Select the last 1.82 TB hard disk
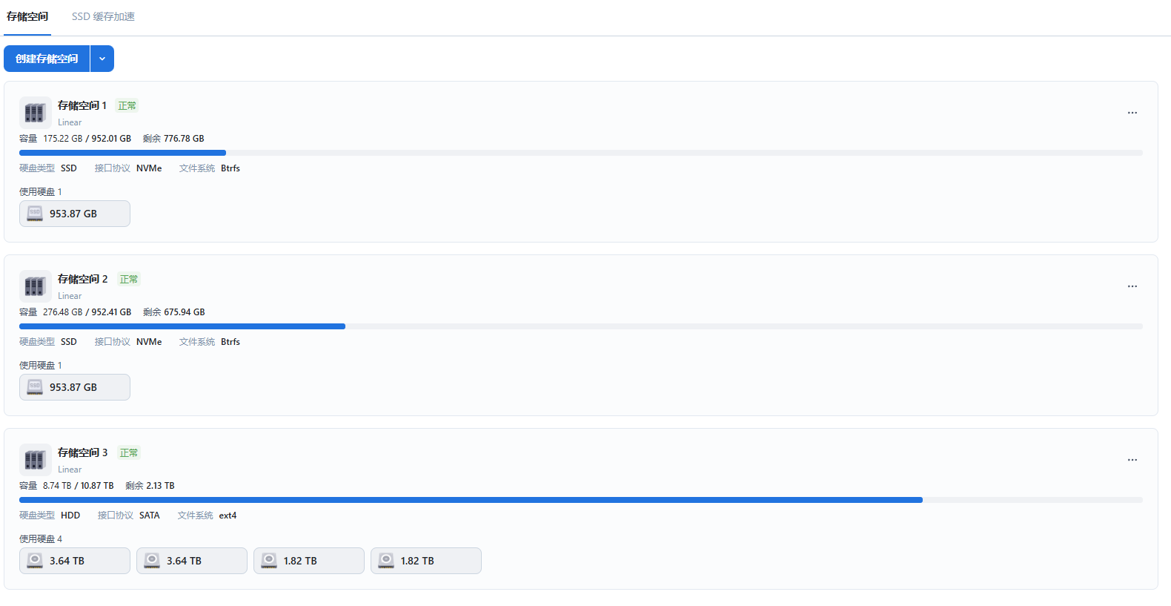 click(x=425, y=561)
